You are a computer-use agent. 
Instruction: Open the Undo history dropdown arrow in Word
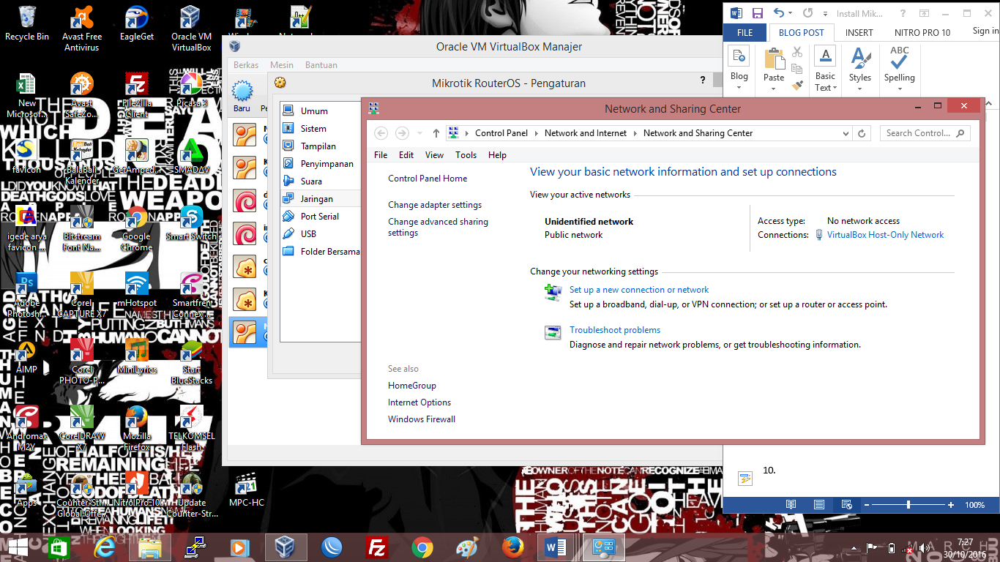(x=791, y=13)
